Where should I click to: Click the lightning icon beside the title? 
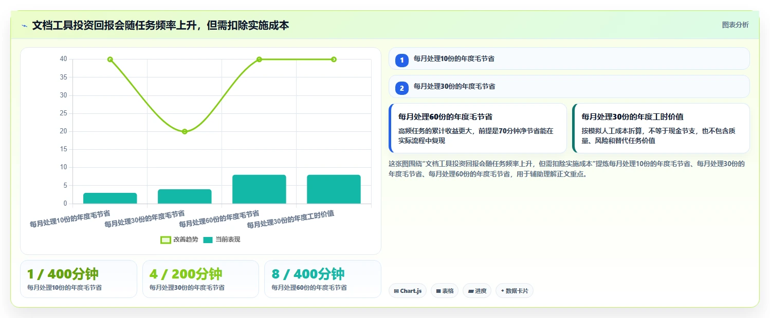[24, 25]
